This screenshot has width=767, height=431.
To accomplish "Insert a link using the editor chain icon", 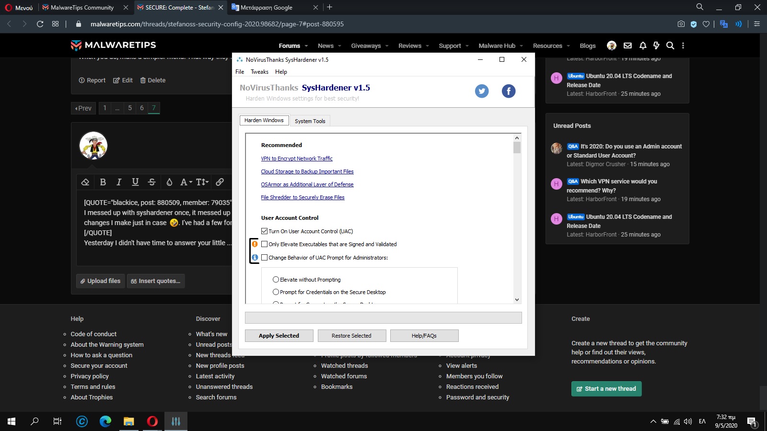I will [x=220, y=182].
